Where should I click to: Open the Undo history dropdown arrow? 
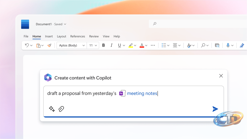31,45
